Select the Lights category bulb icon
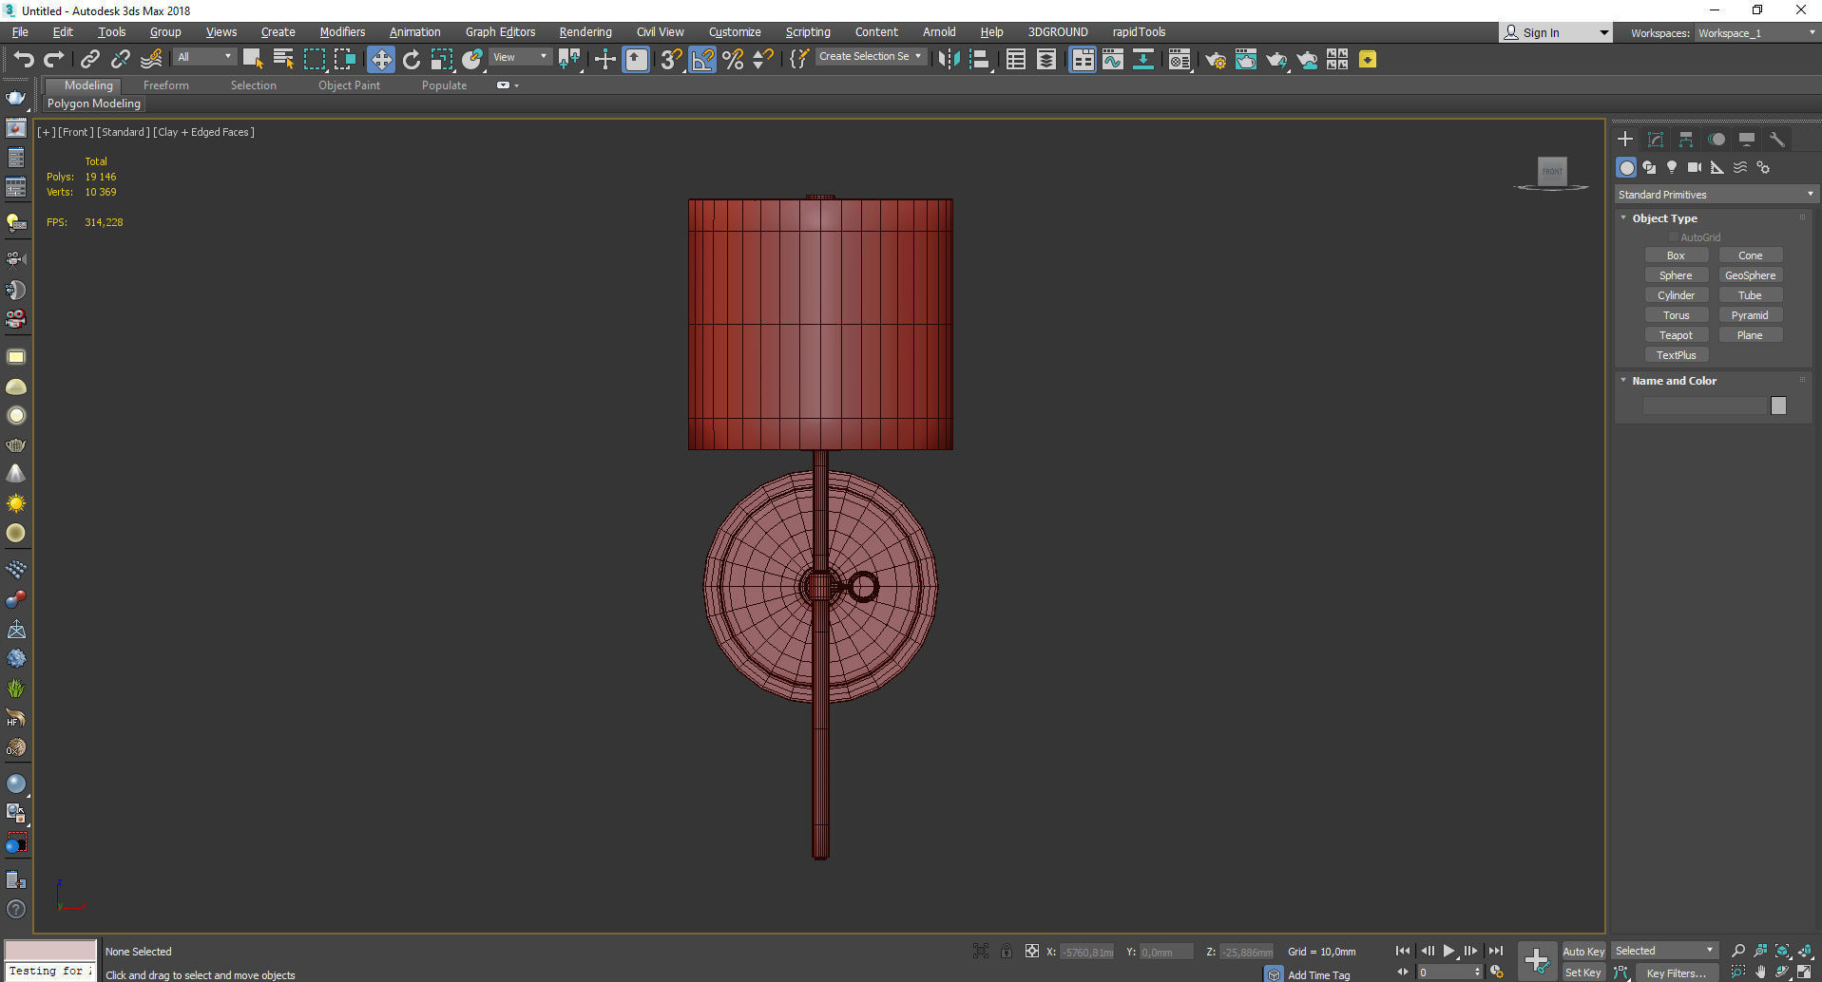1822x982 pixels. (1672, 167)
